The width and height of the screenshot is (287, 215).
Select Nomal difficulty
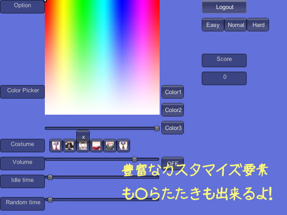tap(235, 25)
